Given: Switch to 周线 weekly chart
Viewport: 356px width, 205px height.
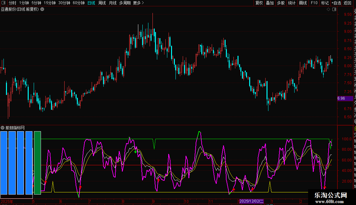Looking at the screenshot, I should pyautogui.click(x=102, y=3).
